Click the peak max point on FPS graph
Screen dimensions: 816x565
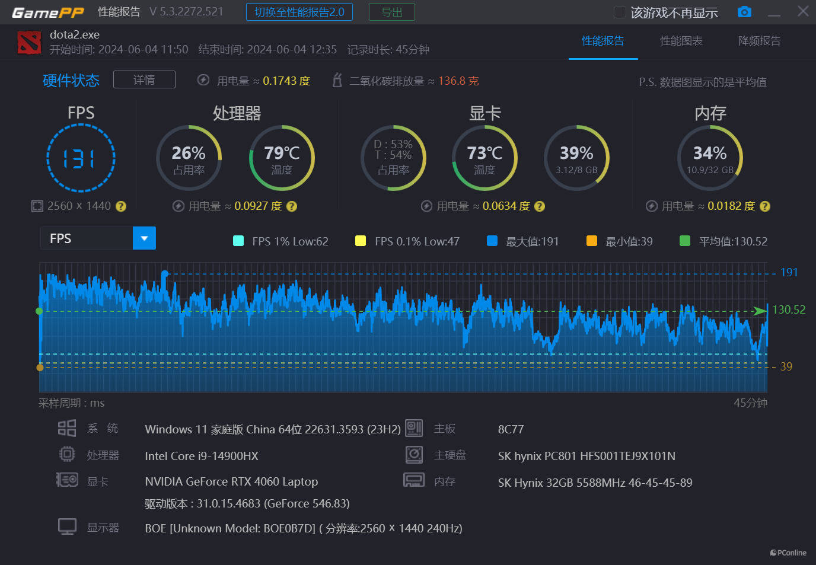point(165,274)
